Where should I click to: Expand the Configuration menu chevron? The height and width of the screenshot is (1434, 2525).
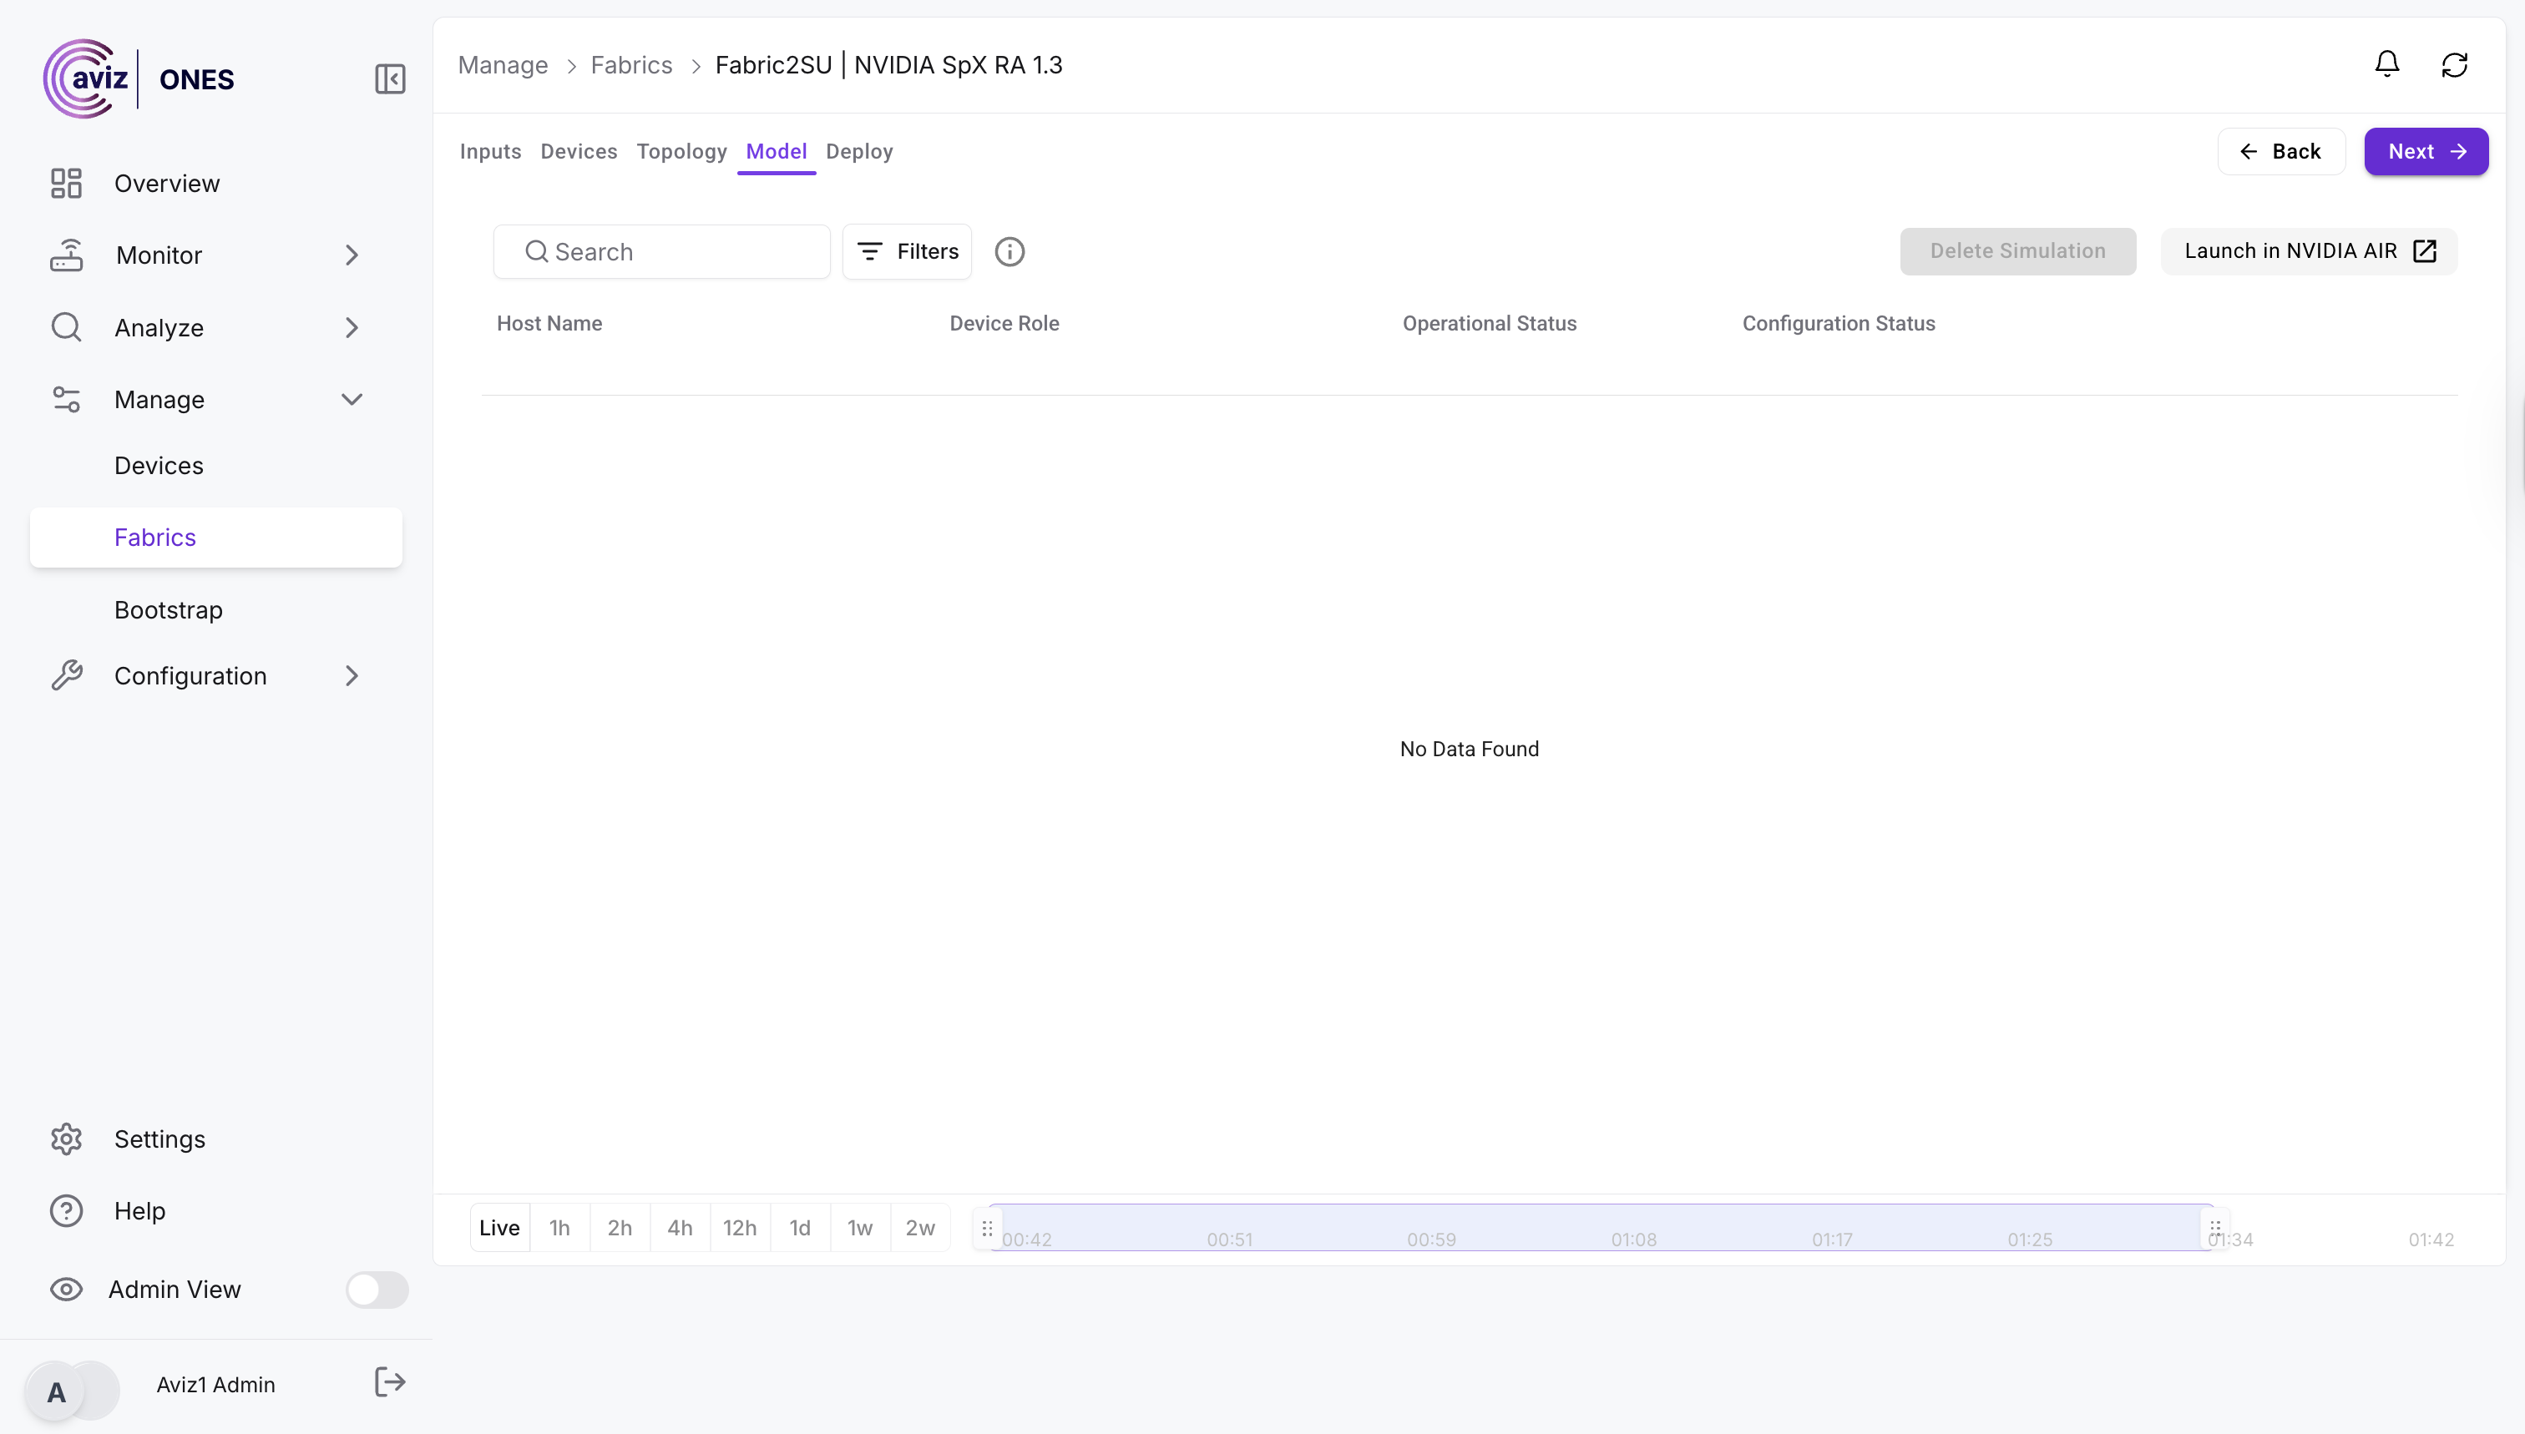pyautogui.click(x=352, y=675)
